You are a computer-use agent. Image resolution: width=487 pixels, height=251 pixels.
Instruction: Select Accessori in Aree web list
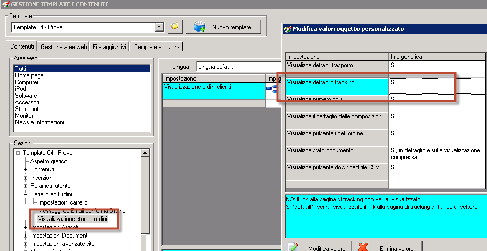point(27,102)
